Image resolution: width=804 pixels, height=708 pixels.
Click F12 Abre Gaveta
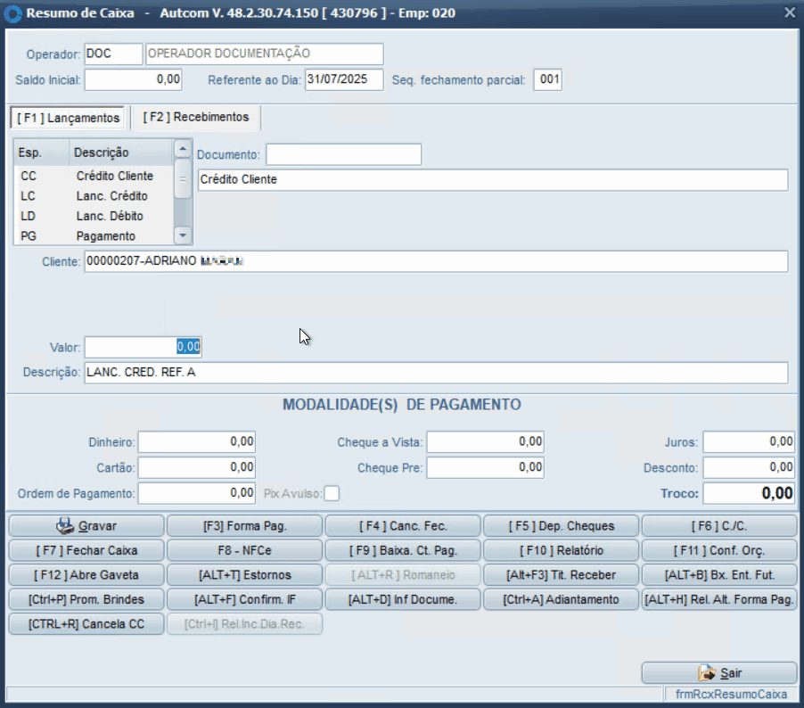pos(86,575)
